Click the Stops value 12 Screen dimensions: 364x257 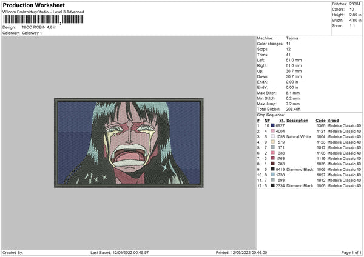(288, 50)
